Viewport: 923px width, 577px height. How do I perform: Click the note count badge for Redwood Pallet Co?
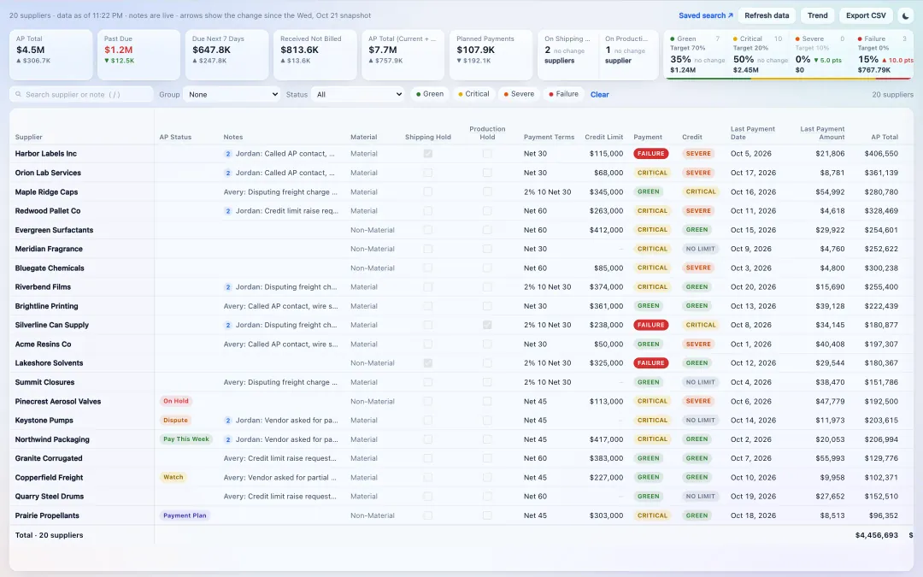pyautogui.click(x=228, y=211)
